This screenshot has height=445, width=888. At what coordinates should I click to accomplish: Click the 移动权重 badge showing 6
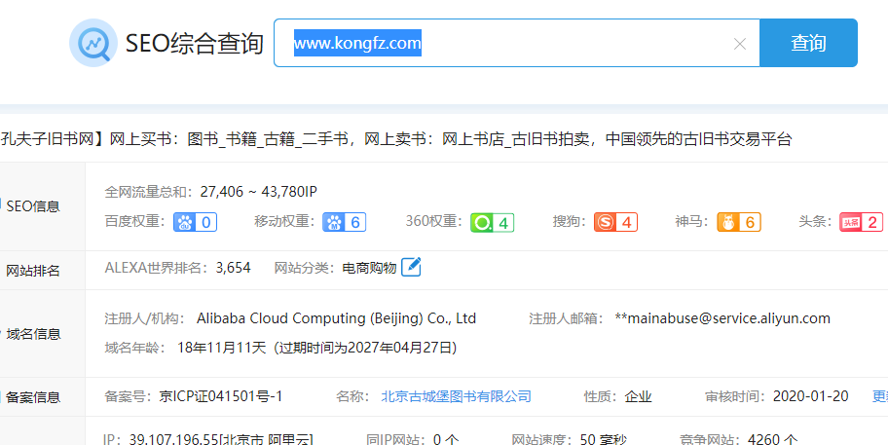(345, 222)
